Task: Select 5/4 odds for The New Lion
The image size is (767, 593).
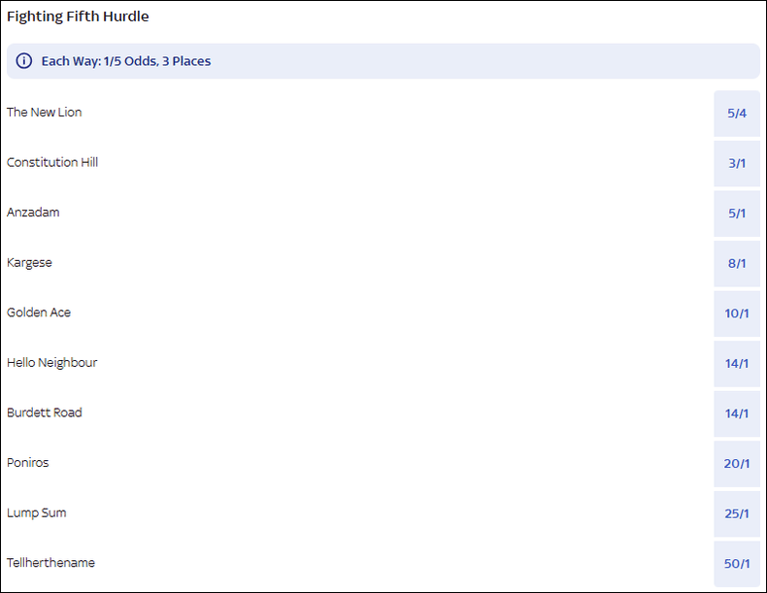Action: coord(737,113)
